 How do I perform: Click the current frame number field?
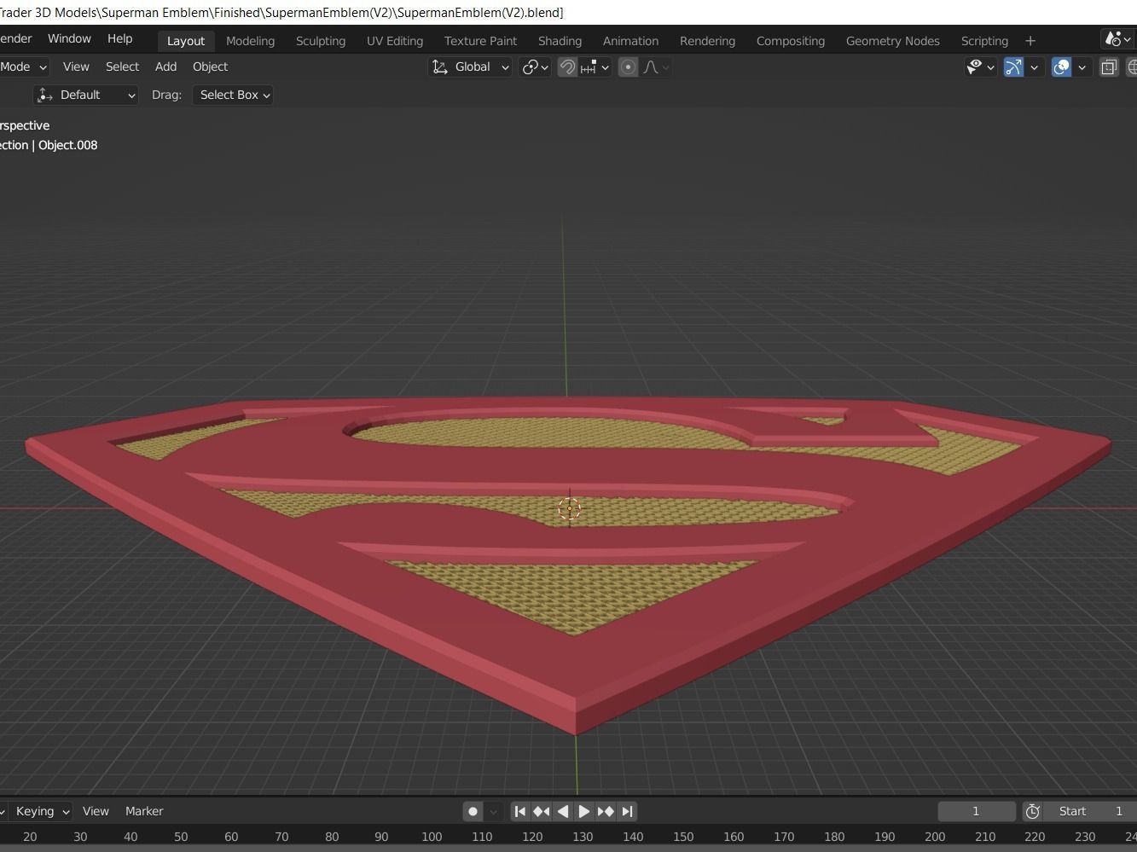click(977, 811)
